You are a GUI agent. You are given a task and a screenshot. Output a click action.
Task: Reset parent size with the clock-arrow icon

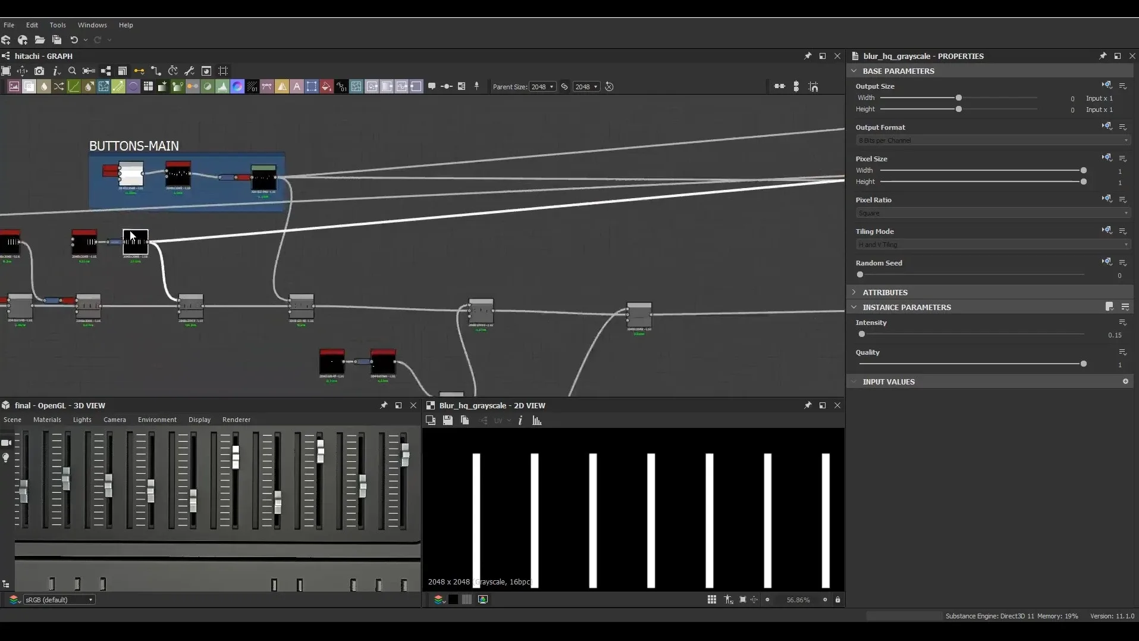609,87
